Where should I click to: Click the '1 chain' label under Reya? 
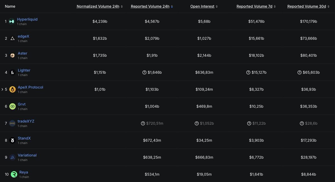coord(24,177)
